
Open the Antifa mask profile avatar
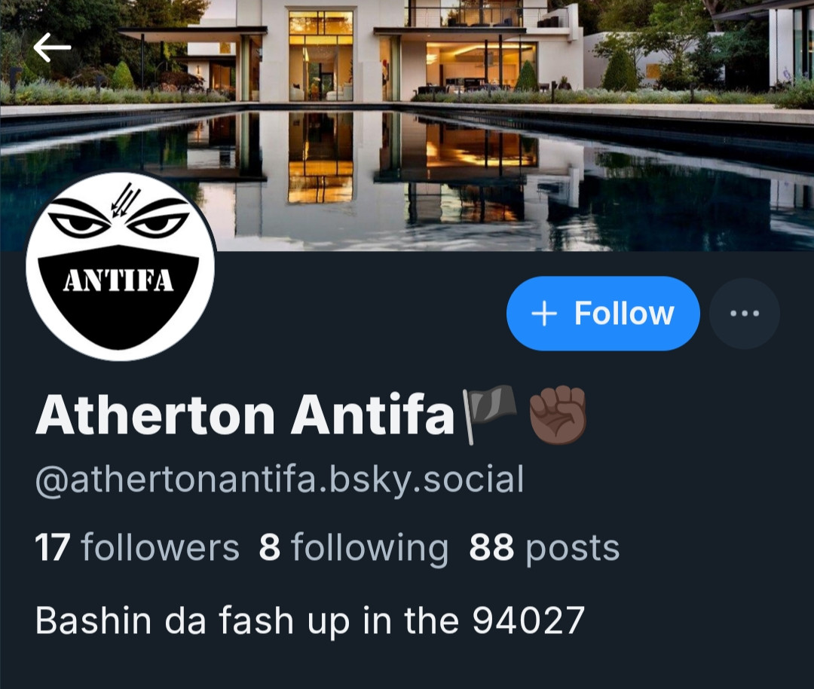(120, 266)
